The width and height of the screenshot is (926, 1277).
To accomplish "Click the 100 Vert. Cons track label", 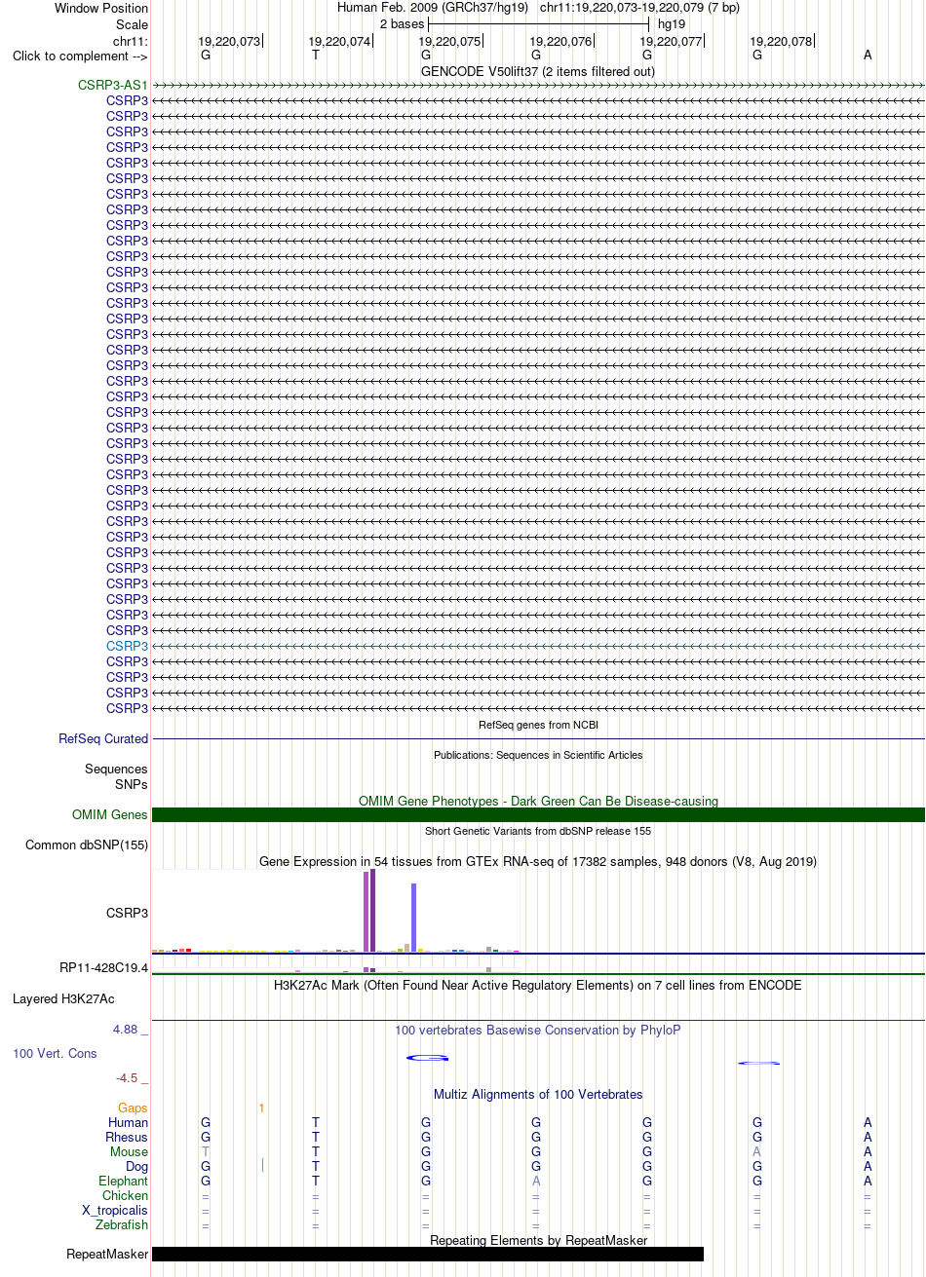I will point(55,1053).
